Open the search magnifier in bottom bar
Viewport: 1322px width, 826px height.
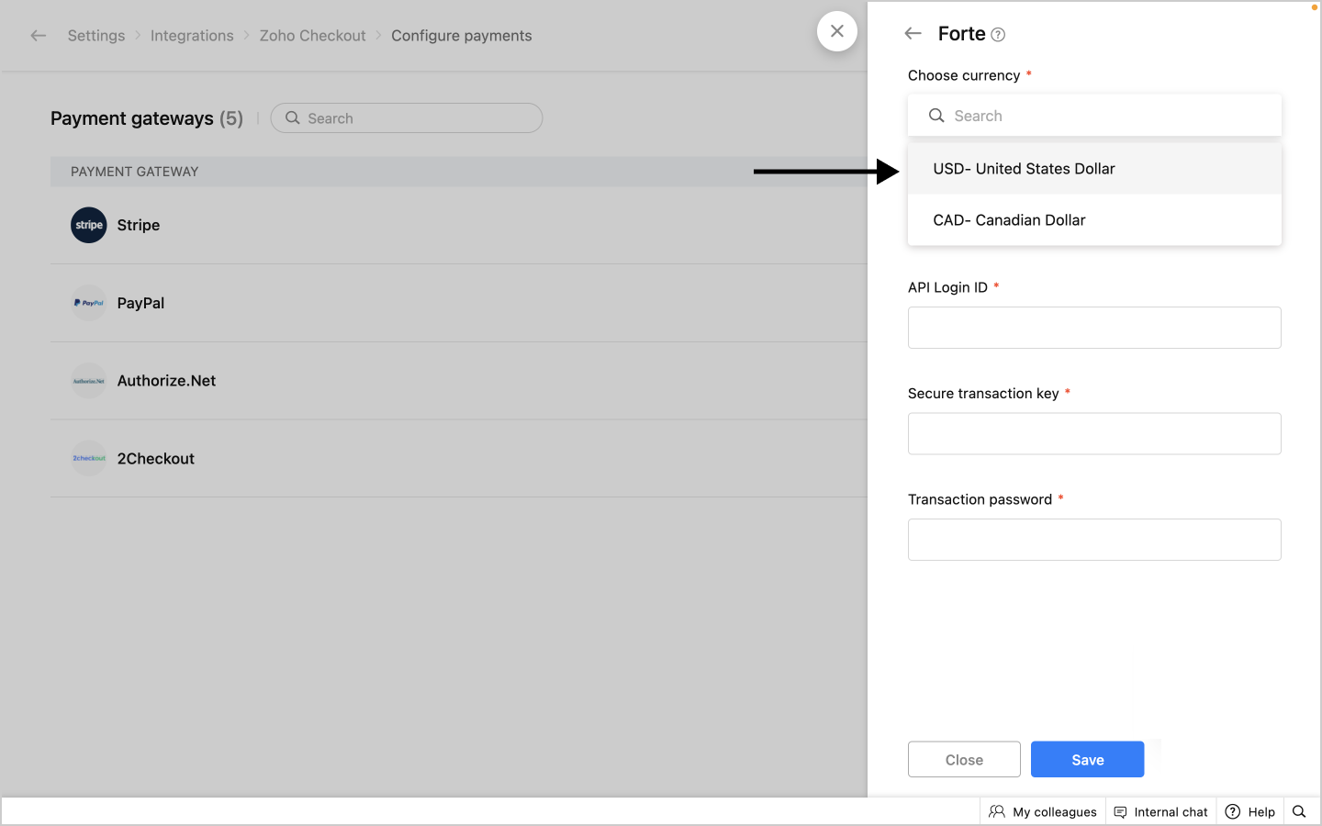click(1299, 811)
